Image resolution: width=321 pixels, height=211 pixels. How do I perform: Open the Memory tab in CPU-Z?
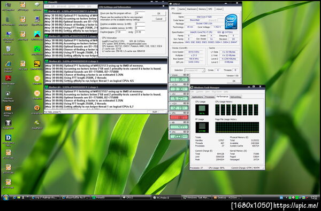pos(202,9)
